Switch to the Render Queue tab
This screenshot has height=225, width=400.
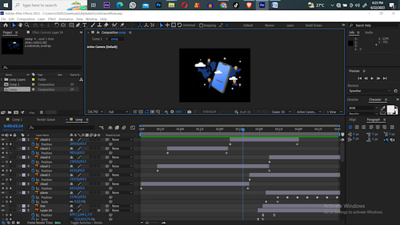point(46,119)
